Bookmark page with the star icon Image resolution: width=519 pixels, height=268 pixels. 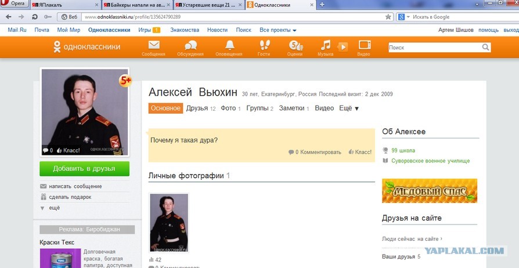tap(388, 17)
